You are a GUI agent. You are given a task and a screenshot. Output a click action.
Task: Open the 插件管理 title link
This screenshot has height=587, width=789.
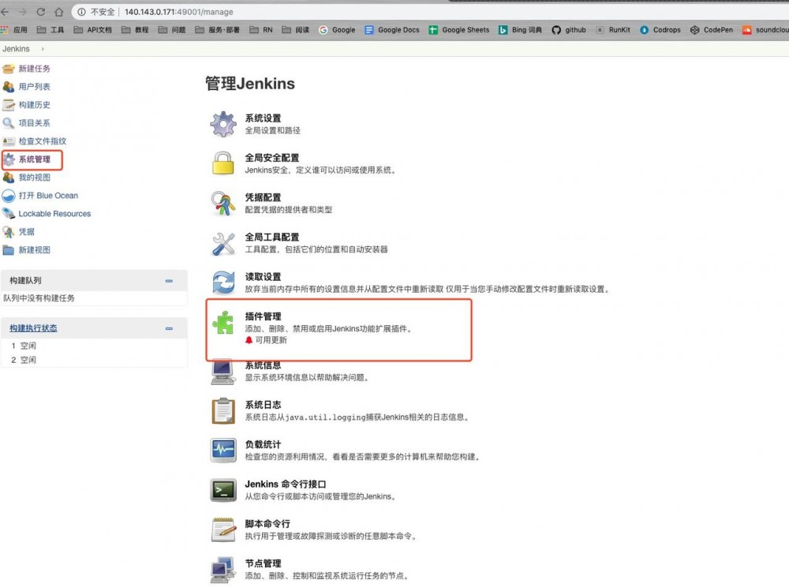pos(263,316)
